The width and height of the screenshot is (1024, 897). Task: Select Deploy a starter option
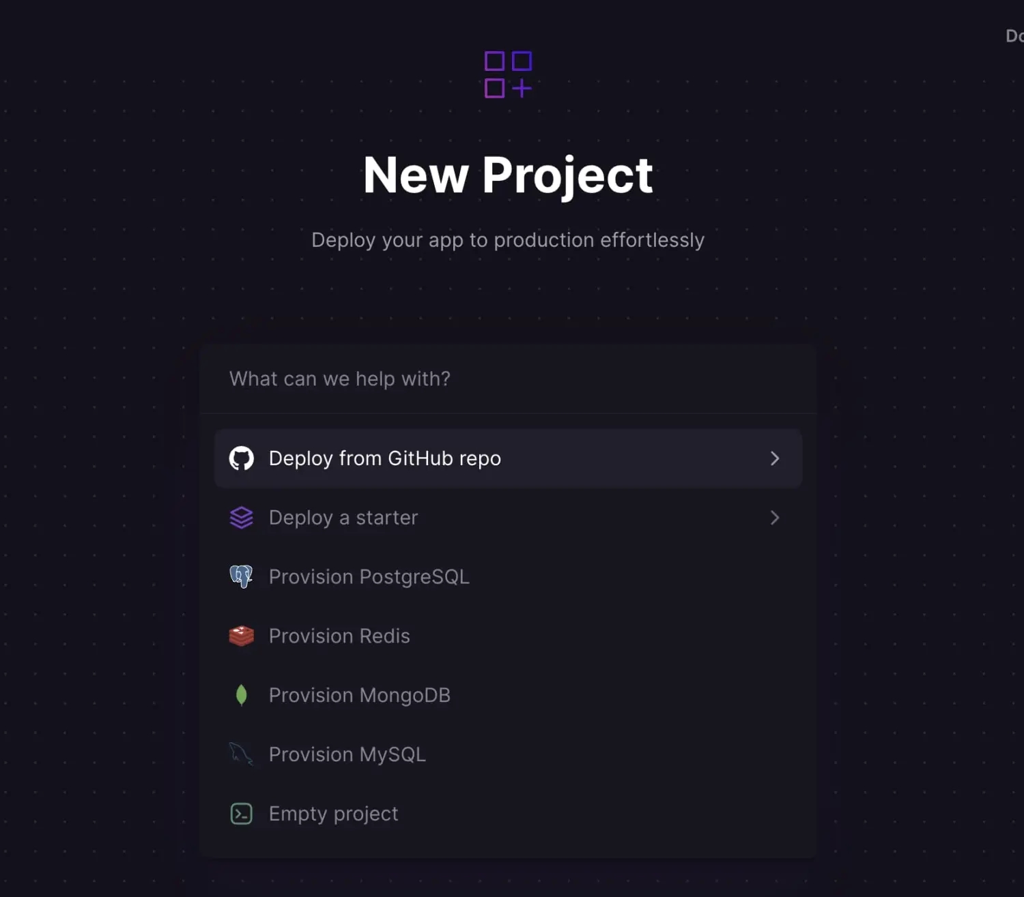click(508, 518)
